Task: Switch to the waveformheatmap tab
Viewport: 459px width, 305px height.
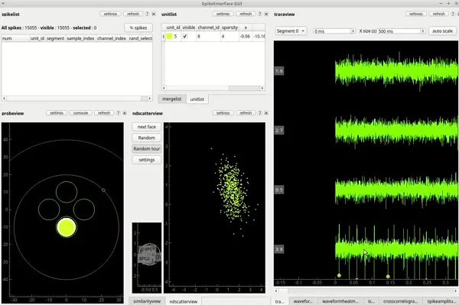Action: pyautogui.click(x=340, y=301)
